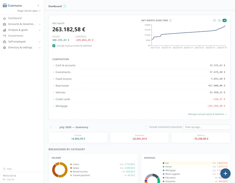
Task: Open the Dashboard help tooltip icon
Action: pyautogui.click(x=64, y=6)
